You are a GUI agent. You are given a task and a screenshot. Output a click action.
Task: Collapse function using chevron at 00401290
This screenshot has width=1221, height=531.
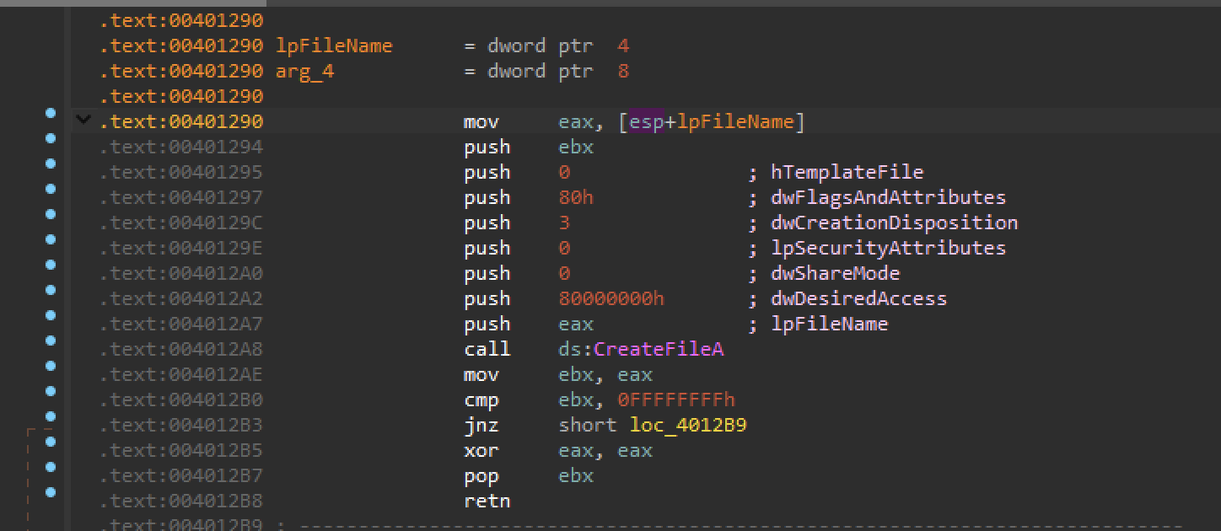point(83,121)
